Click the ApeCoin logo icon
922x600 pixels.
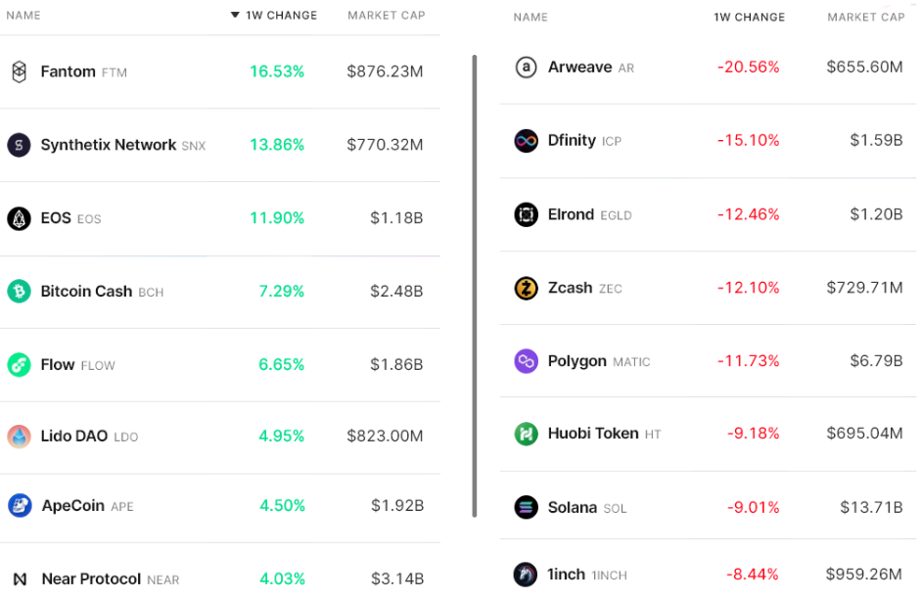click(x=19, y=506)
